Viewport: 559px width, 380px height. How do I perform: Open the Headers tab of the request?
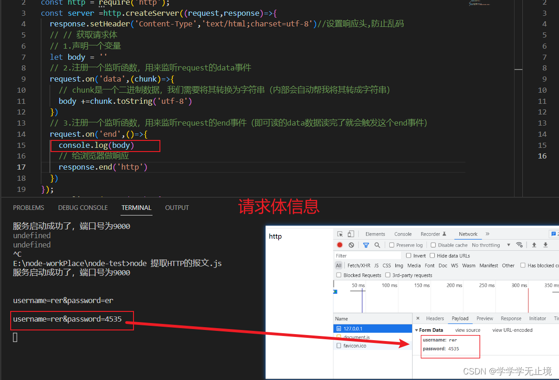[435, 318]
